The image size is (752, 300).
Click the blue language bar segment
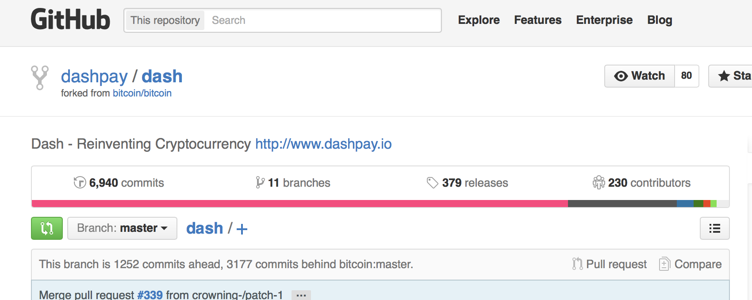tap(685, 204)
